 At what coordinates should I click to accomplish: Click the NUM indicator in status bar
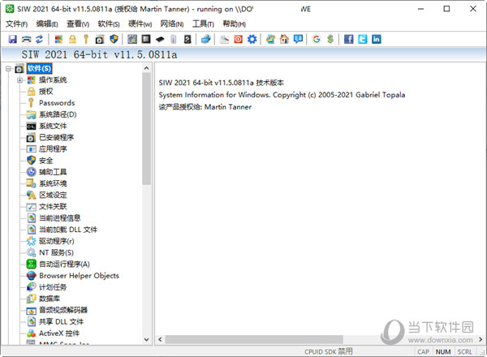(443, 351)
